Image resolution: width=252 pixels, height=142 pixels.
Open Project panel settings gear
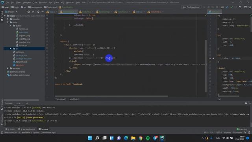tap(38, 12)
